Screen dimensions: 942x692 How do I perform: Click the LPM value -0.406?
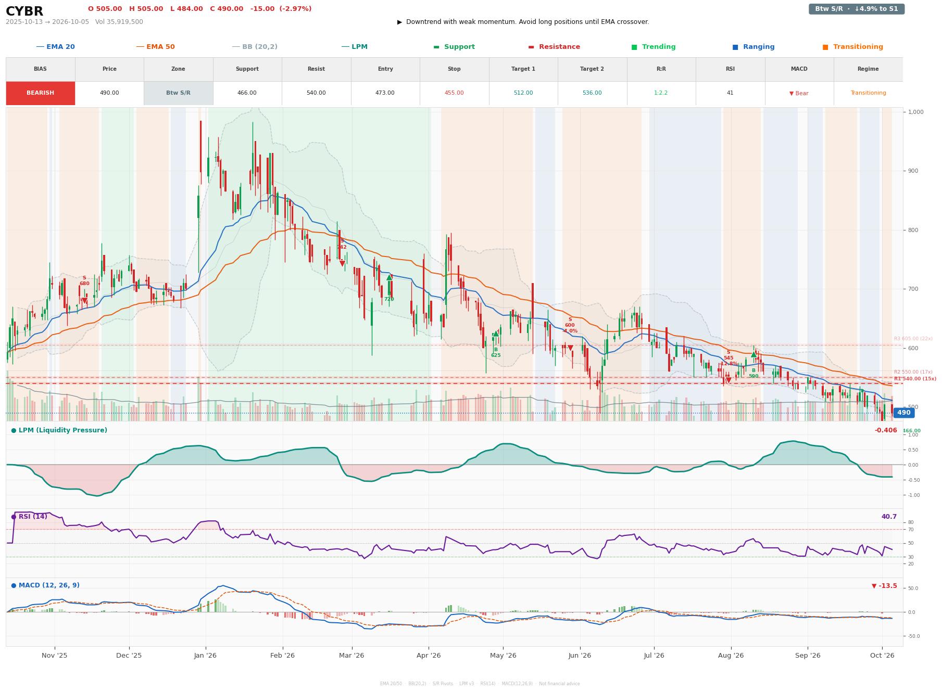click(886, 430)
